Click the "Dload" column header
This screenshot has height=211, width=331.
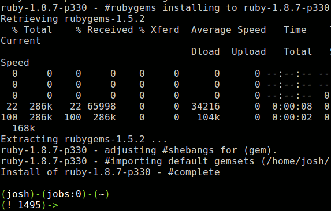[x=206, y=51]
